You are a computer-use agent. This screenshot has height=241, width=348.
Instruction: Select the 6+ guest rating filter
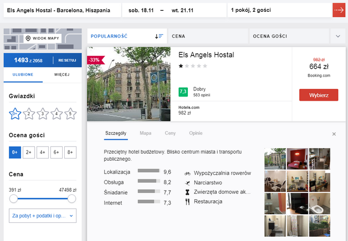pos(57,153)
